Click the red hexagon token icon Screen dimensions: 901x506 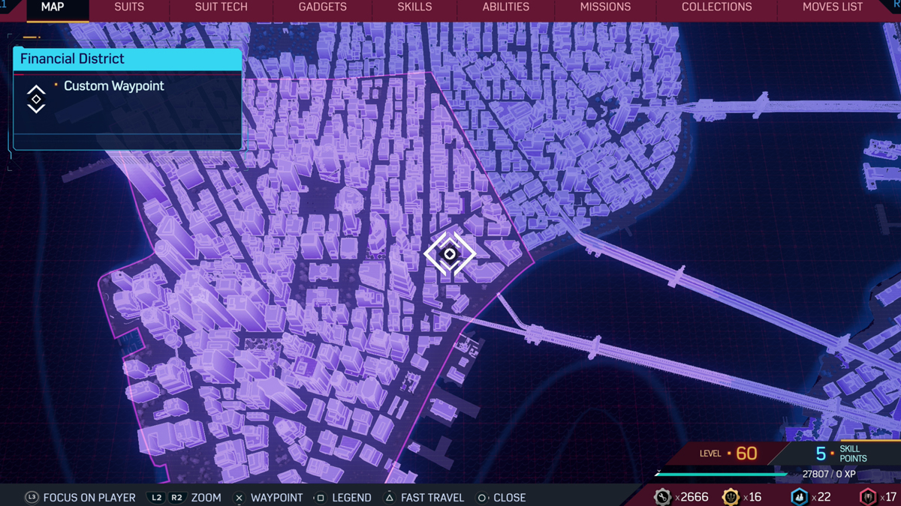868,497
